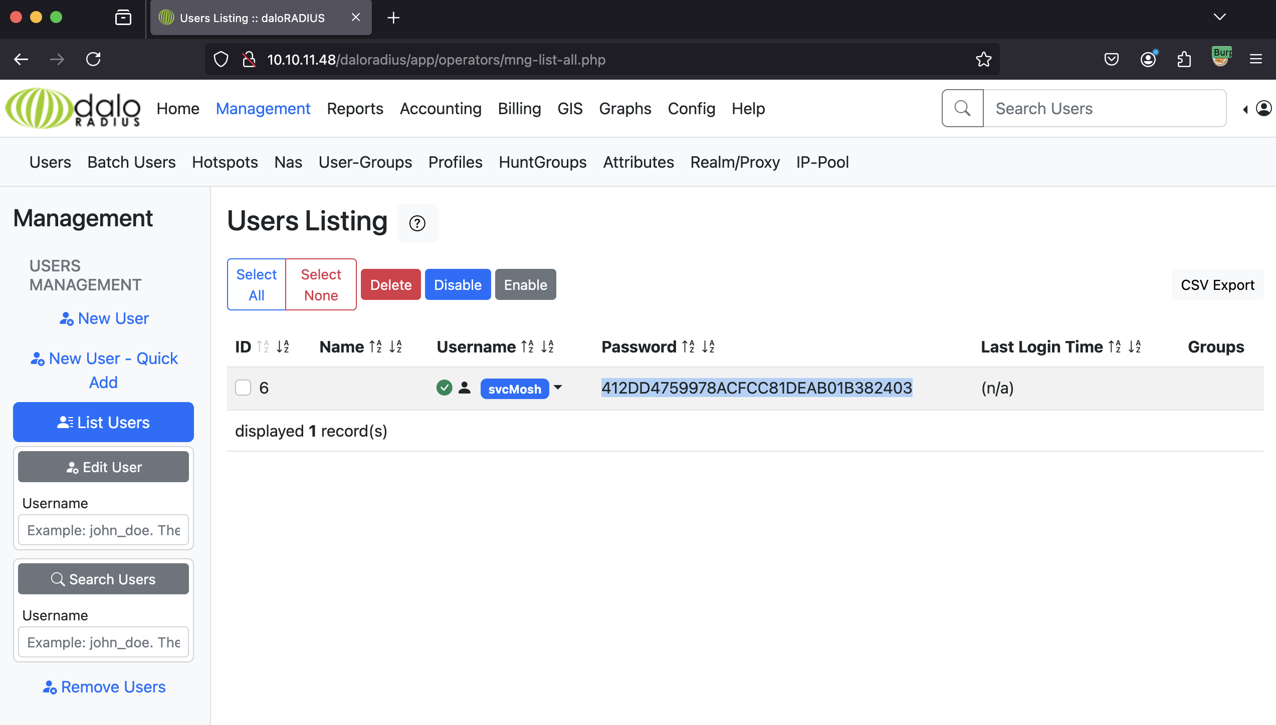Image resolution: width=1276 pixels, height=725 pixels.
Task: Open the Reports menu
Action: point(355,109)
